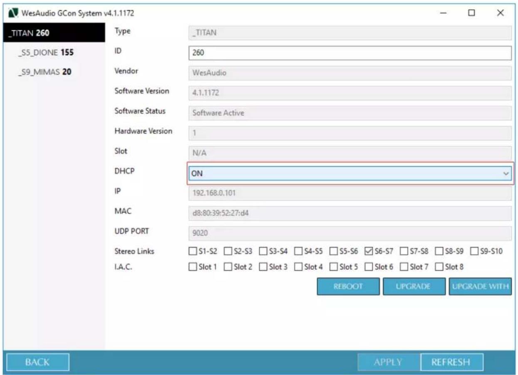Click the UPGRADE button
The width and height of the screenshot is (518, 375).
(x=414, y=287)
